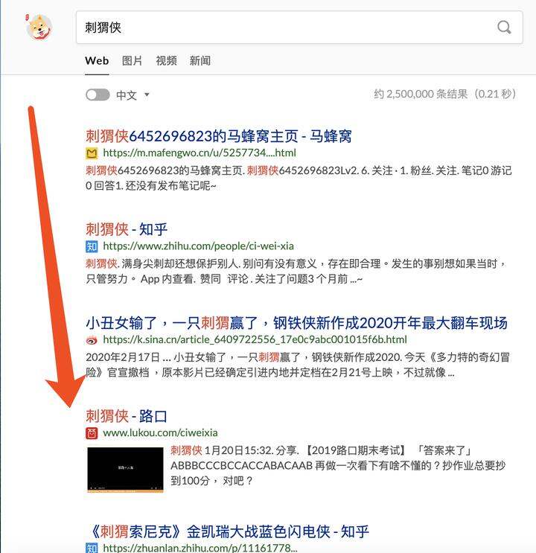Click the Zhihu favicon beside zhuanlan link
This screenshot has width=536, height=553.
(92, 548)
